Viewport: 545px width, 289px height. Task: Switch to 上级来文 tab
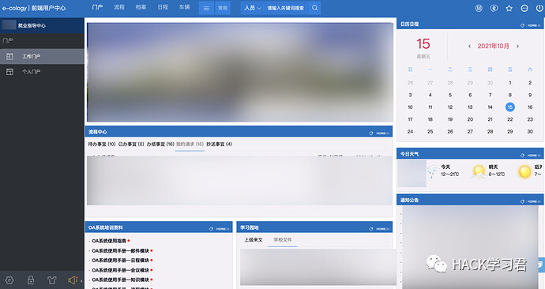254,240
